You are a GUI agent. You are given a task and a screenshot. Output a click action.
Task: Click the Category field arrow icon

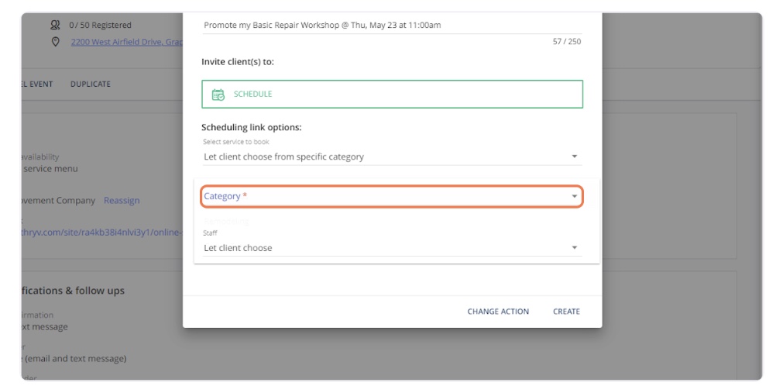tap(574, 197)
